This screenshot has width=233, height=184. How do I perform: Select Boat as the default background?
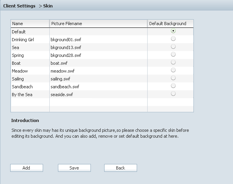pos(173,62)
